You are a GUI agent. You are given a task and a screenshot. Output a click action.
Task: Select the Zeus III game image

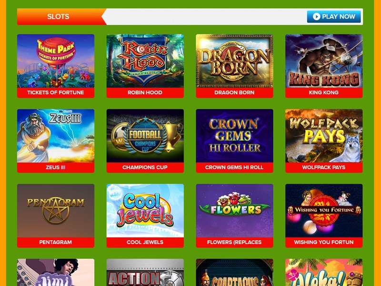pos(56,136)
